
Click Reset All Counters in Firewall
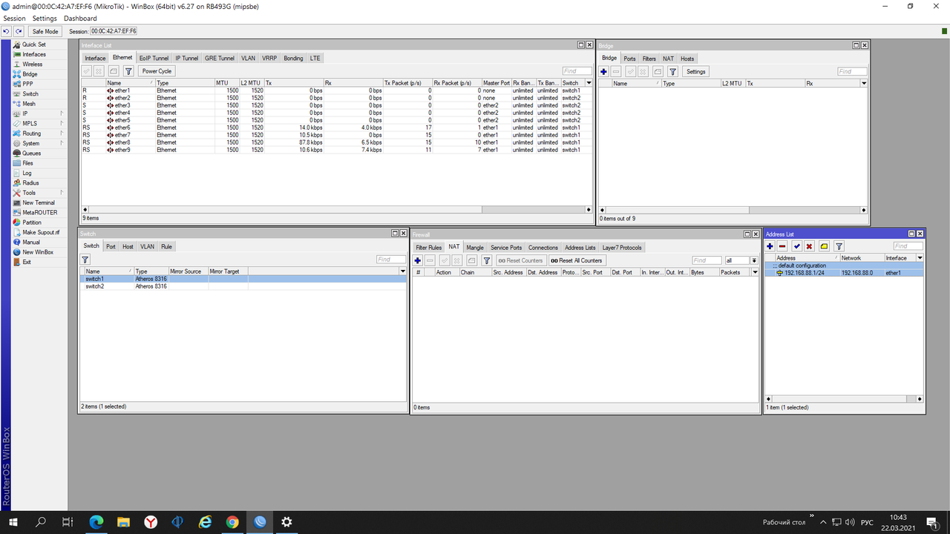tap(577, 260)
